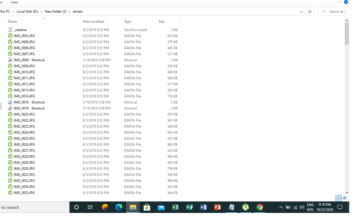Launch Publisher from the taskbar
The image size is (355, 223).
(x=189, y=207)
